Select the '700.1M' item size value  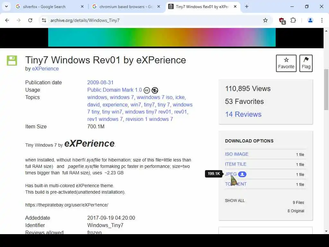coord(96,126)
